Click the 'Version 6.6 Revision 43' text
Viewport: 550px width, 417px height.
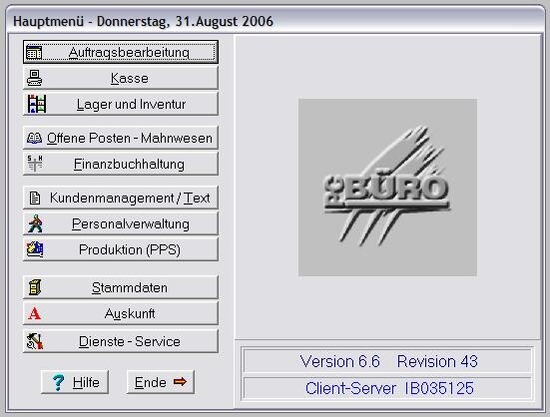pos(388,361)
